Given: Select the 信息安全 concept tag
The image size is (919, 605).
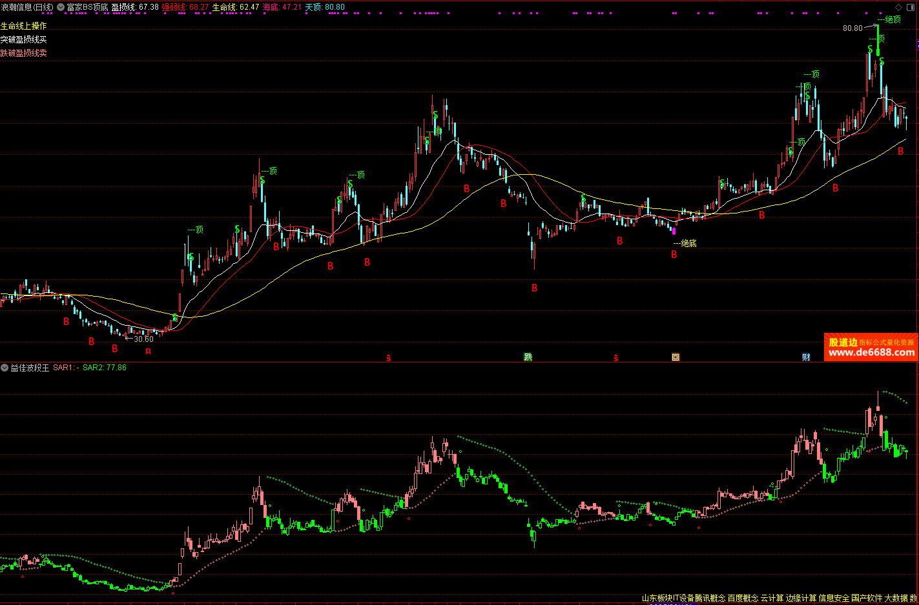Looking at the screenshot, I should [x=834, y=599].
